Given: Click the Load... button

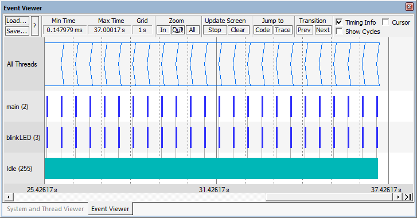Looking at the screenshot, I should [17, 21].
